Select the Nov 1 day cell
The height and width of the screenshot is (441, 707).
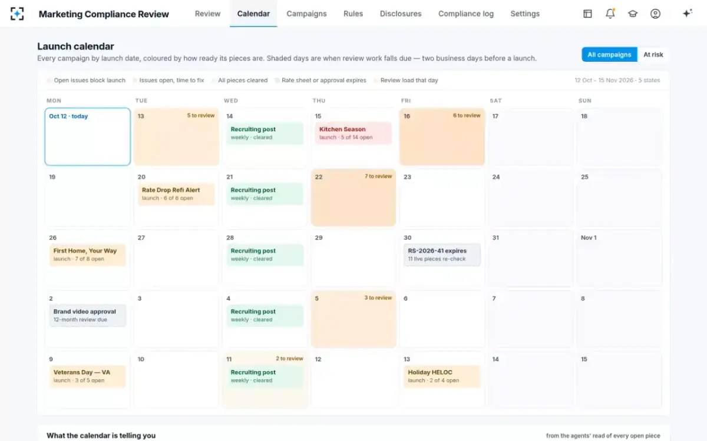click(x=620, y=258)
